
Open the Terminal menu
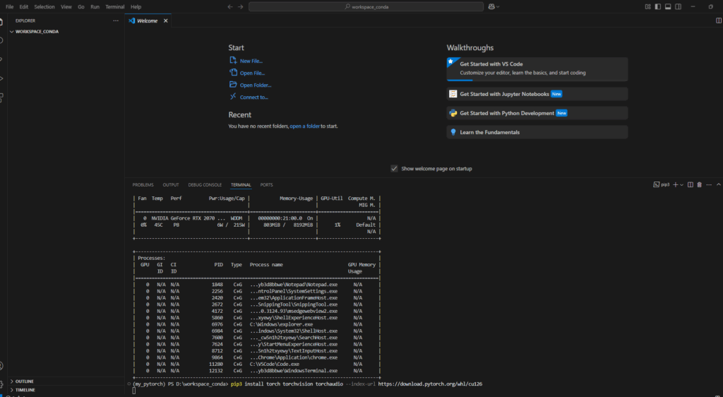(x=115, y=7)
